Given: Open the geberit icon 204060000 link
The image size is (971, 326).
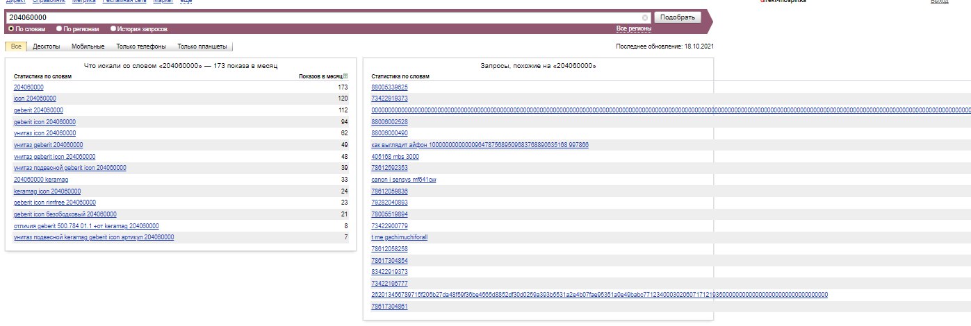Looking at the screenshot, I should 44,122.
